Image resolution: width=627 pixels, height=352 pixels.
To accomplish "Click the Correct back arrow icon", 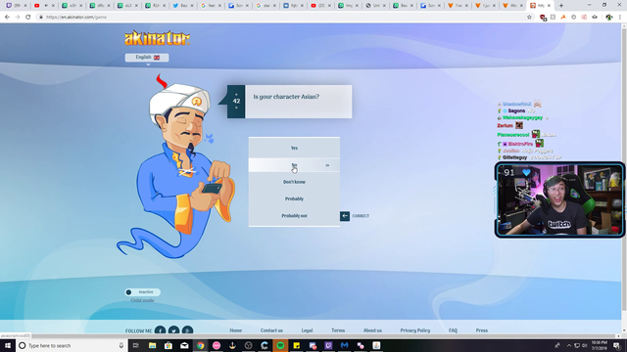I will coord(345,216).
